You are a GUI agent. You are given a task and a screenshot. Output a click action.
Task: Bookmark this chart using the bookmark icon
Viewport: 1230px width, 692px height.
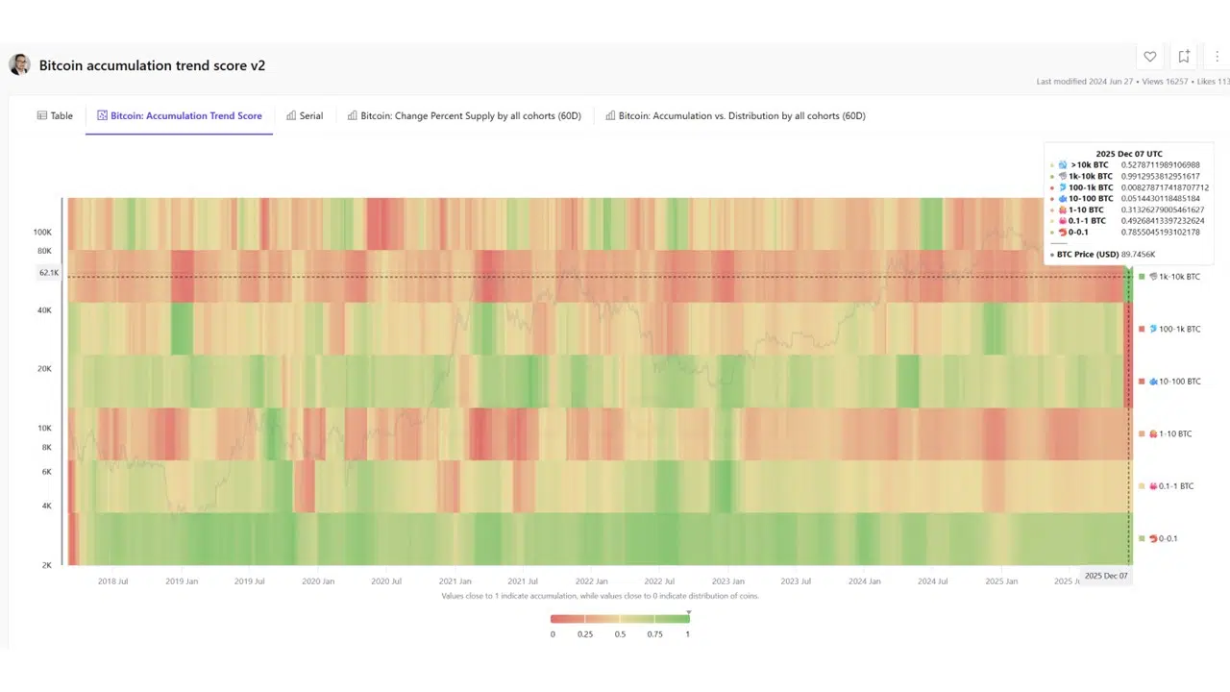[1184, 57]
